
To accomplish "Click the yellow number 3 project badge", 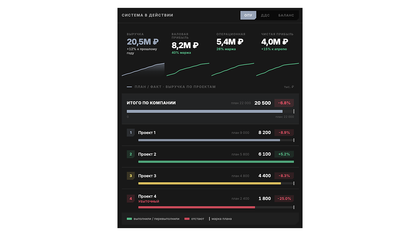I will (x=131, y=176).
